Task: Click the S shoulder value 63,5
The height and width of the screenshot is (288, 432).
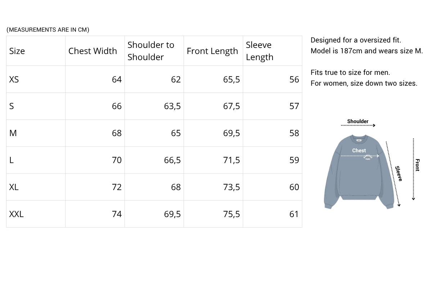Action: tap(172, 106)
